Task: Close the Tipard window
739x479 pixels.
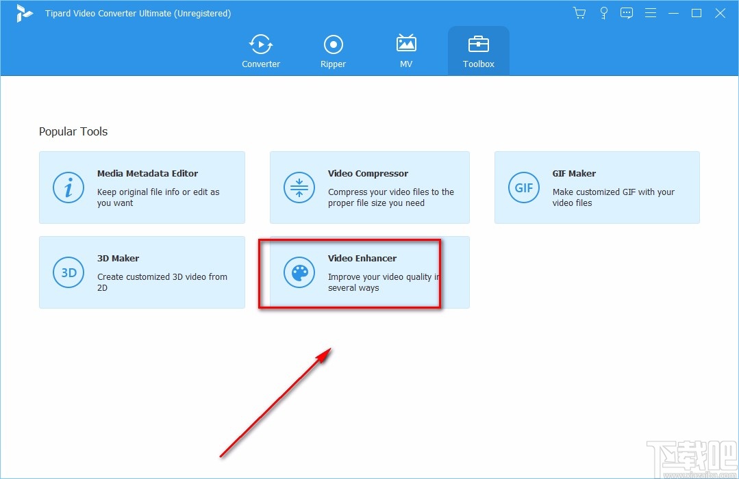Action: [x=720, y=13]
